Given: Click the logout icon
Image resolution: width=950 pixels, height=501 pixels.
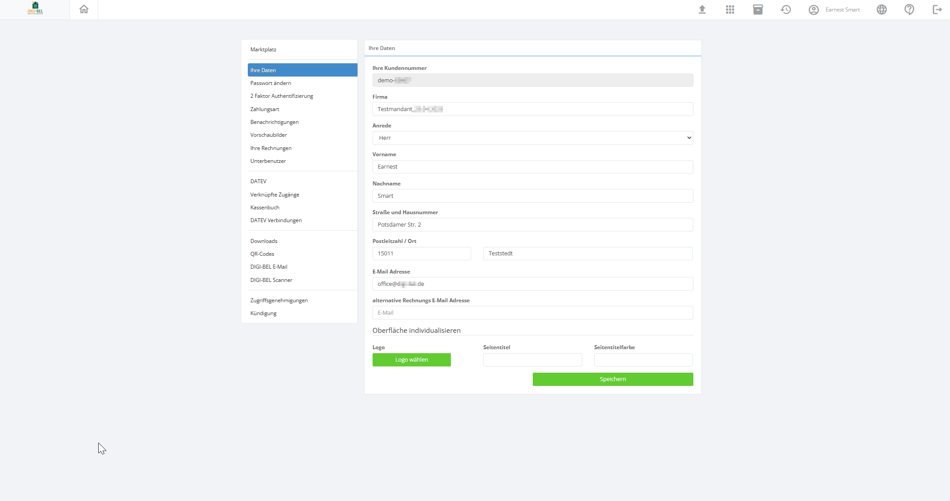Looking at the screenshot, I should tap(937, 10).
